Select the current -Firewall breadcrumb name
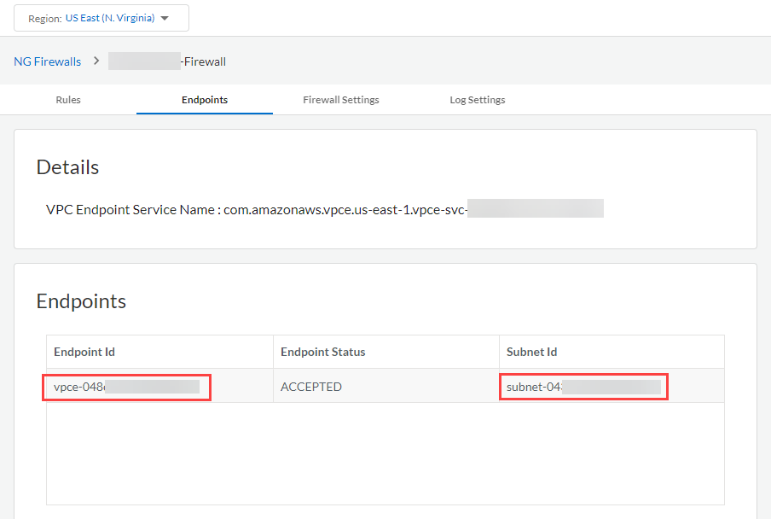Viewport: 771px width, 519px height. [167, 61]
